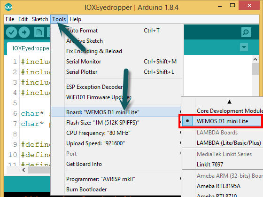Click the New sketch toolbar icon
Viewport: 263px width, 197px height.
39,32
